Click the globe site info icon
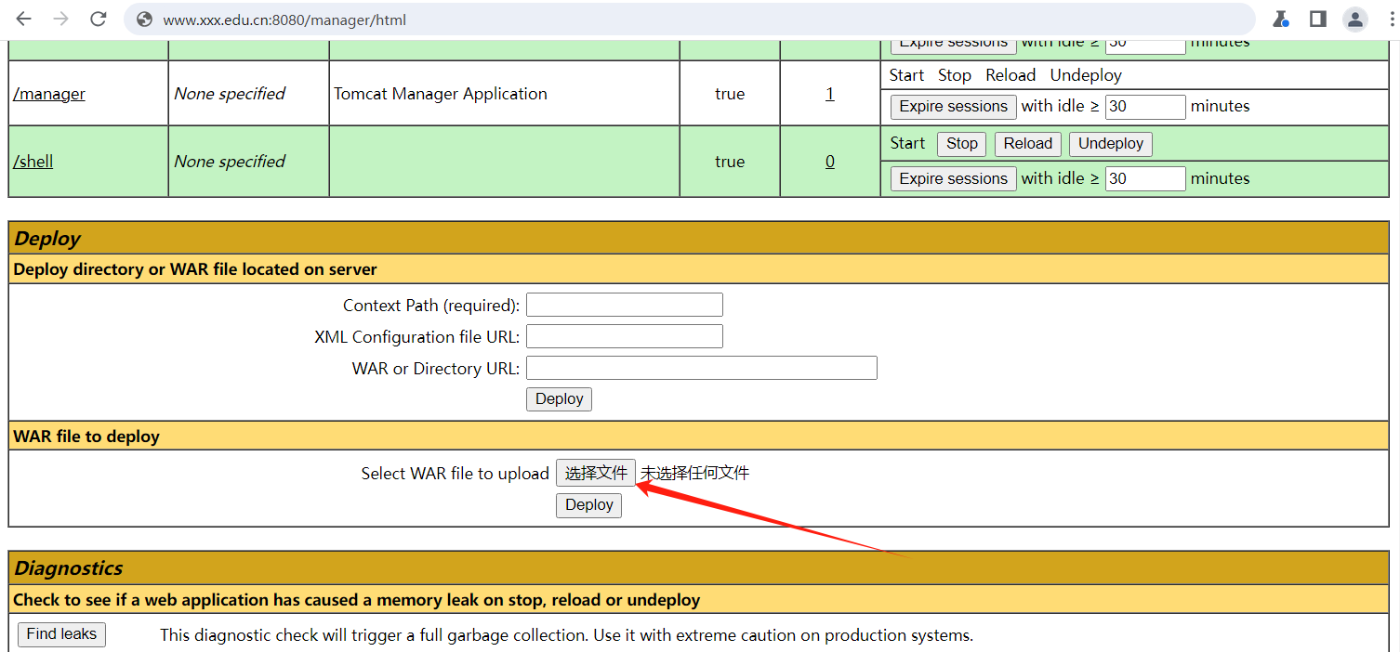The image size is (1400, 652). tap(144, 20)
